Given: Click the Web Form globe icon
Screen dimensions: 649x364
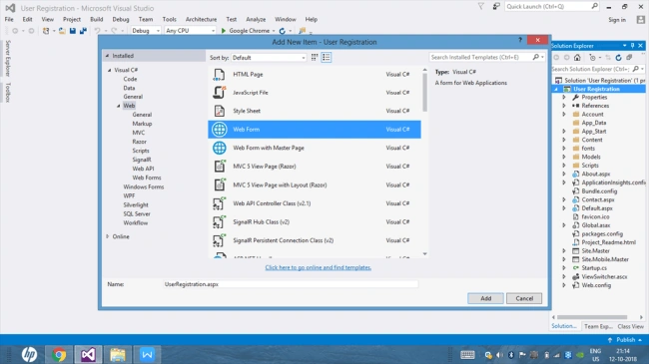Looking at the screenshot, I should point(219,130).
